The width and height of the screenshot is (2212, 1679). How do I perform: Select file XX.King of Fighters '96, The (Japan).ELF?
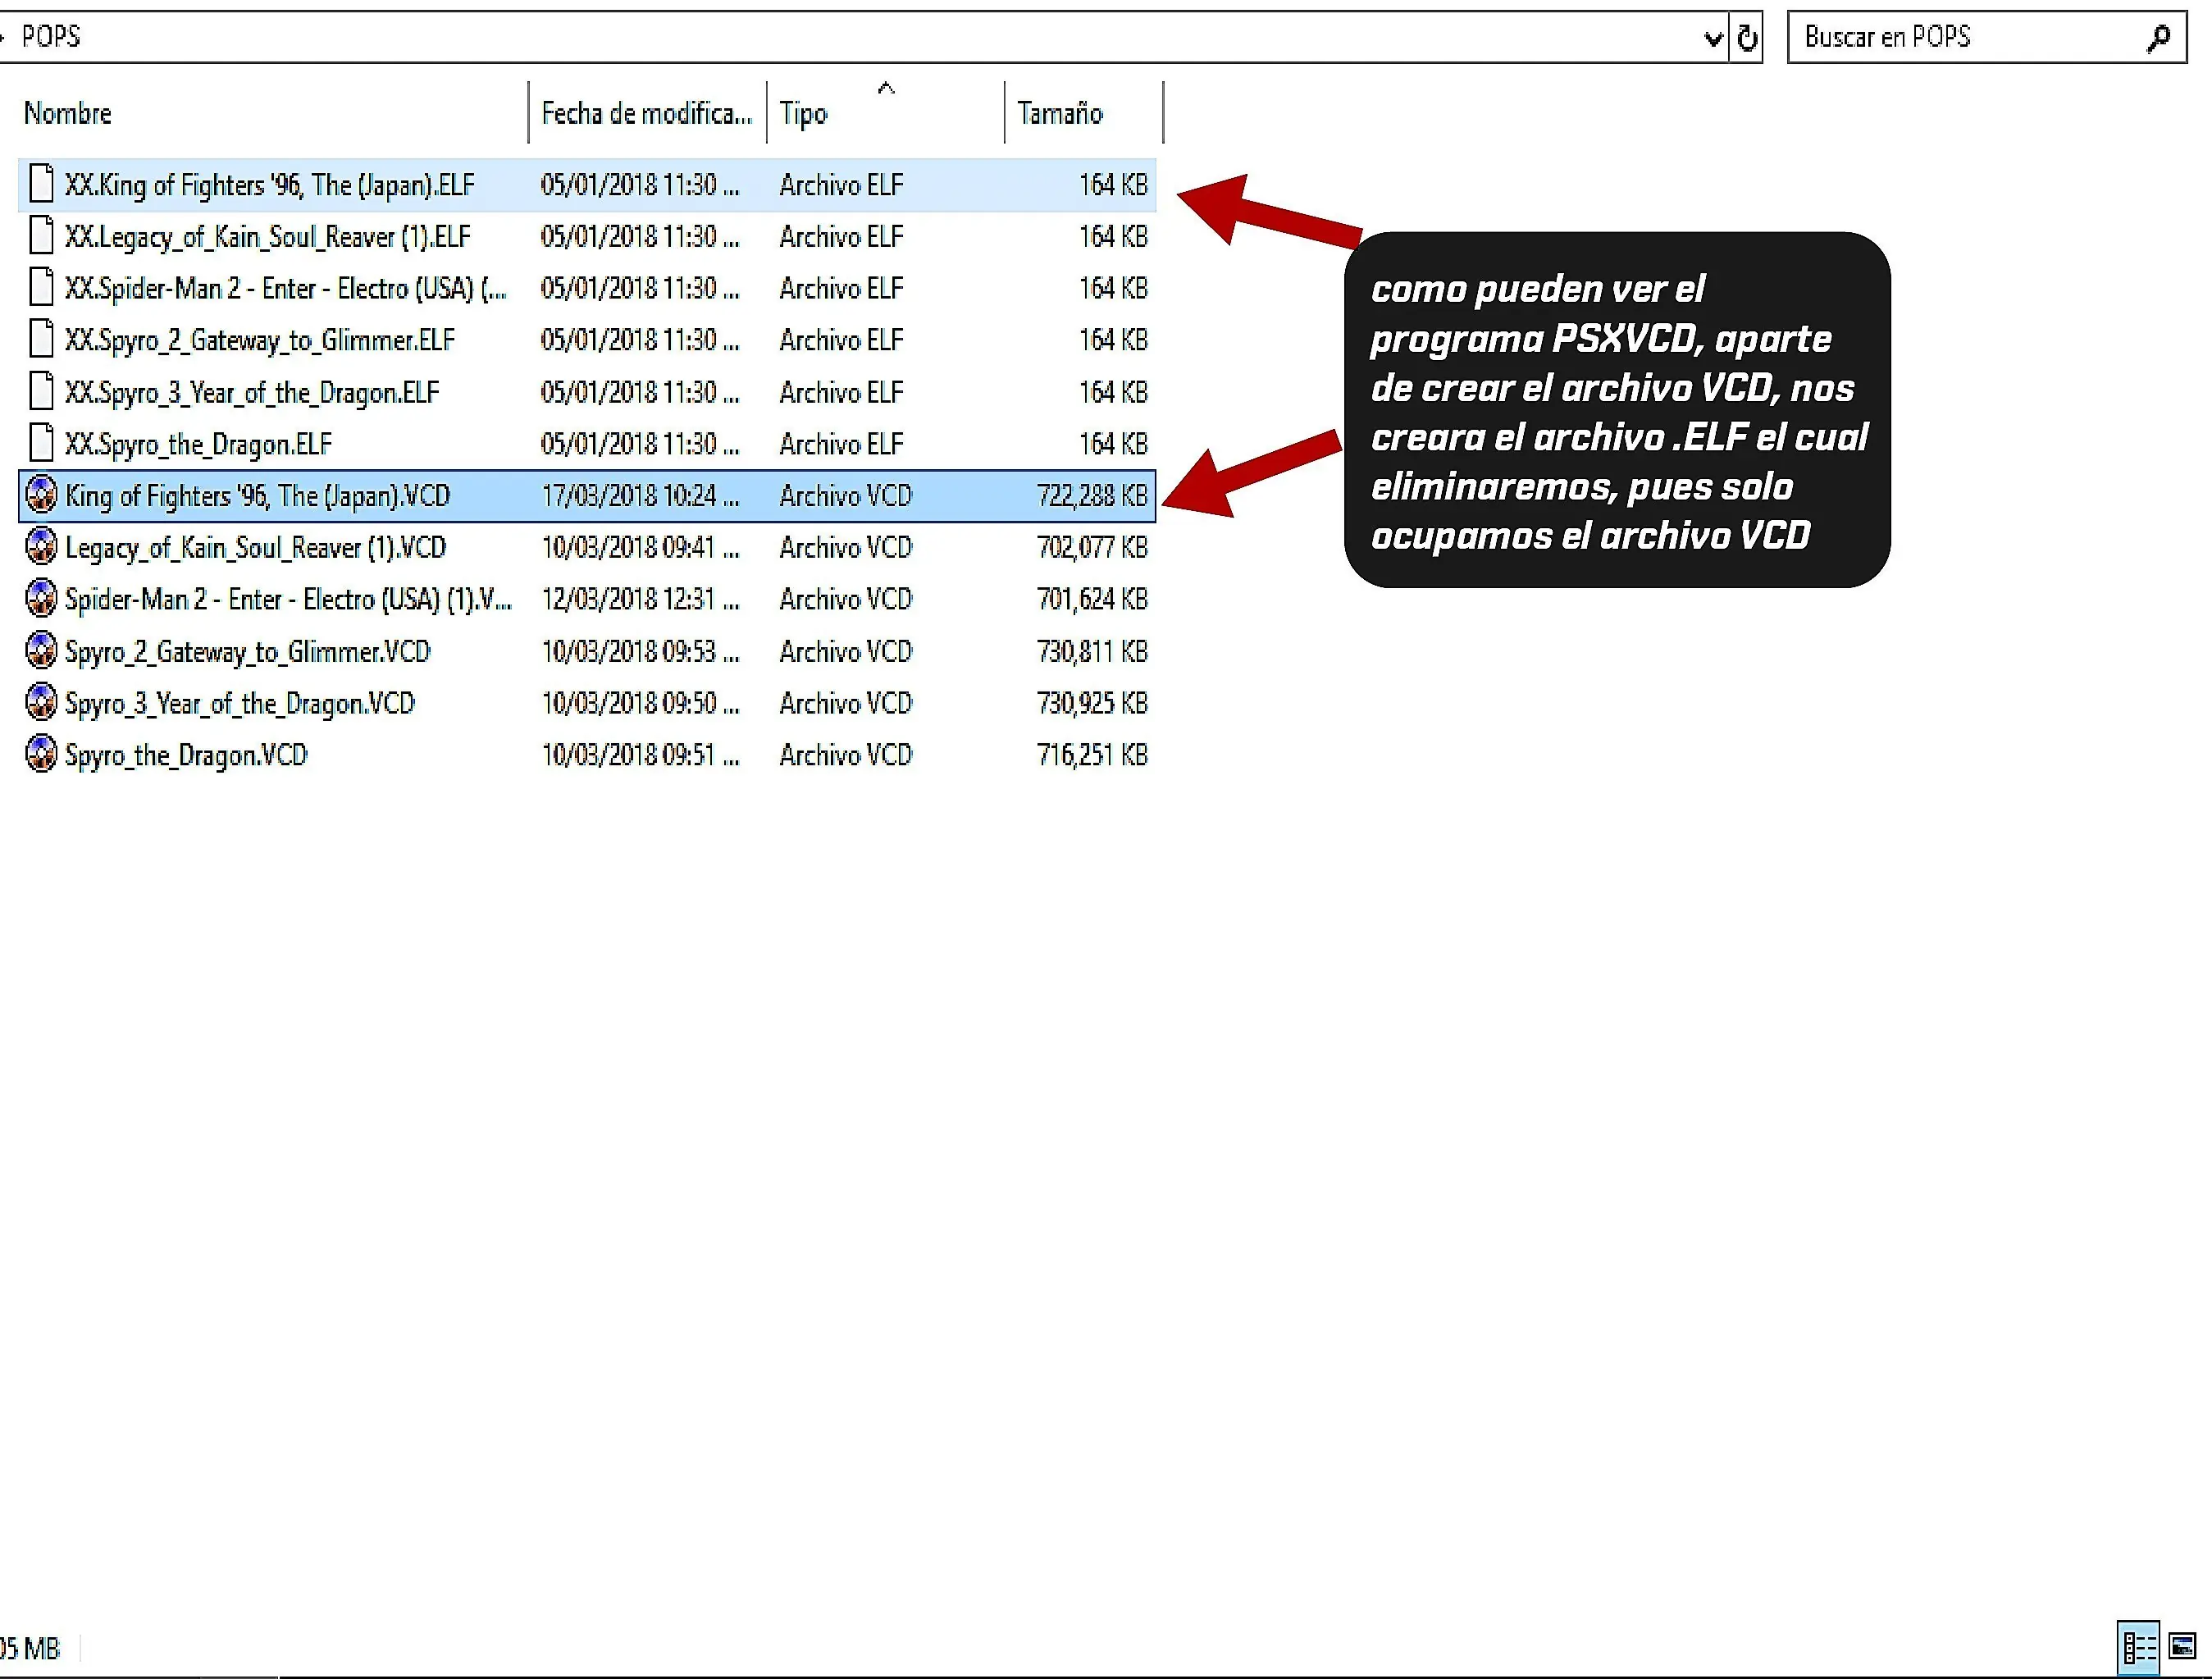pos(587,184)
